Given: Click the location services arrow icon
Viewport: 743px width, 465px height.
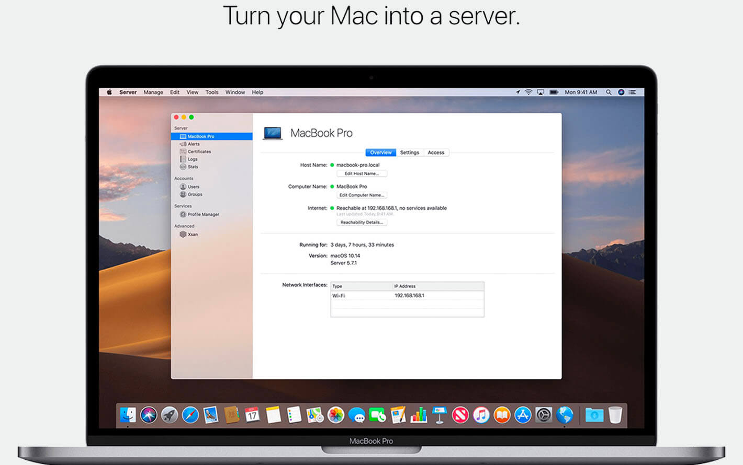Looking at the screenshot, I should click(517, 92).
